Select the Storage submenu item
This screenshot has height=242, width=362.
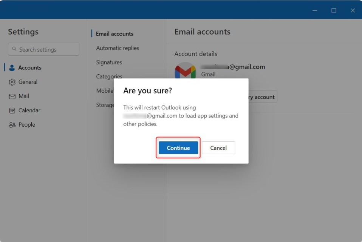click(x=105, y=105)
